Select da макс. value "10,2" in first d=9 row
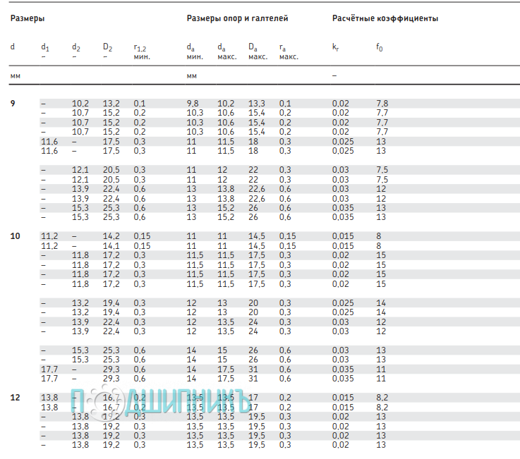This screenshot has height=459, width=520. (226, 104)
